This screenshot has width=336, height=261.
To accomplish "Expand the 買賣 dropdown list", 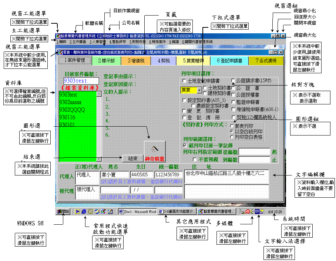I will pos(199,90).
